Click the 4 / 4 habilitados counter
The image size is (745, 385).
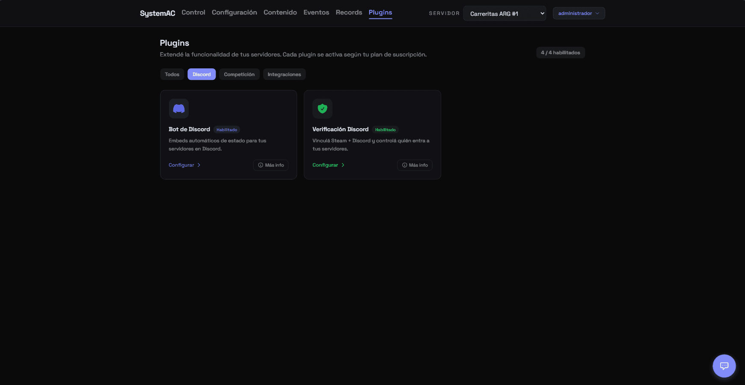pos(561,53)
